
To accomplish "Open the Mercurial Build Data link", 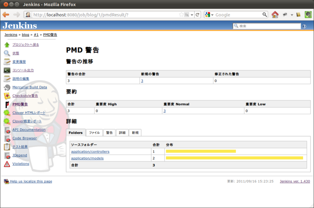I will click(30, 87).
